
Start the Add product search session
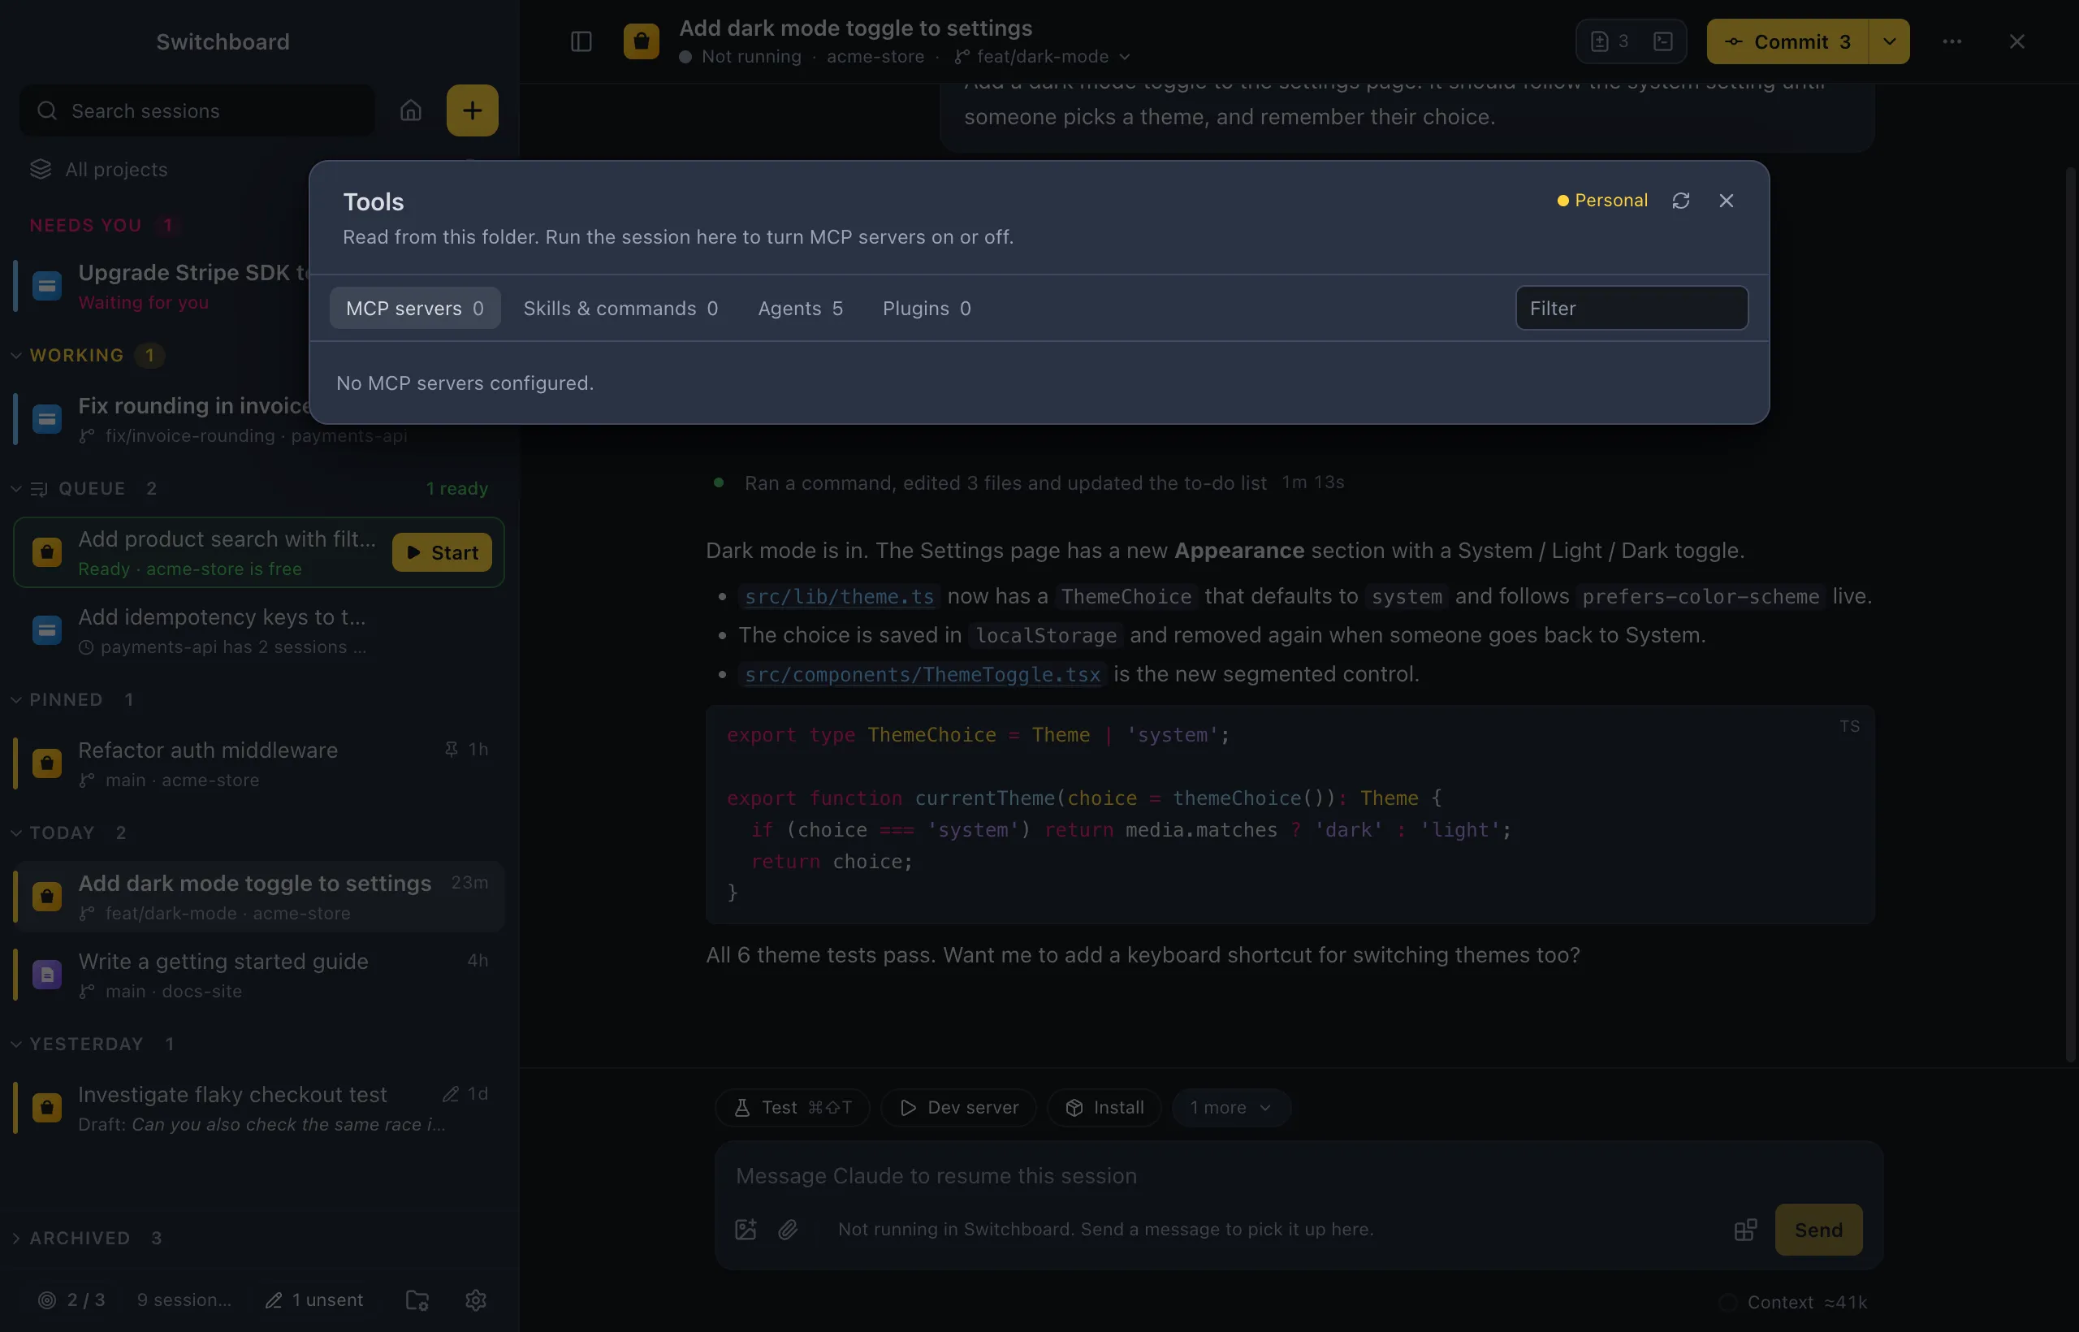tap(442, 552)
